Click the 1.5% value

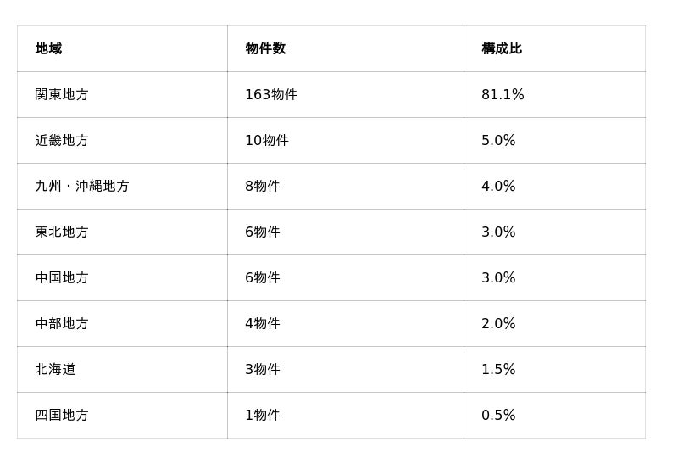(498, 369)
